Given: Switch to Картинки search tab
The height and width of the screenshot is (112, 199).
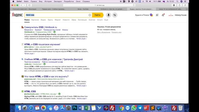Looking at the screenshot, I should [x=35, y=20].
